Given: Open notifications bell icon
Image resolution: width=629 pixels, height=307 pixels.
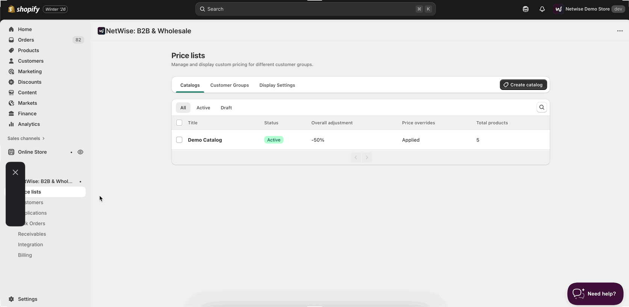Looking at the screenshot, I should click(542, 9).
